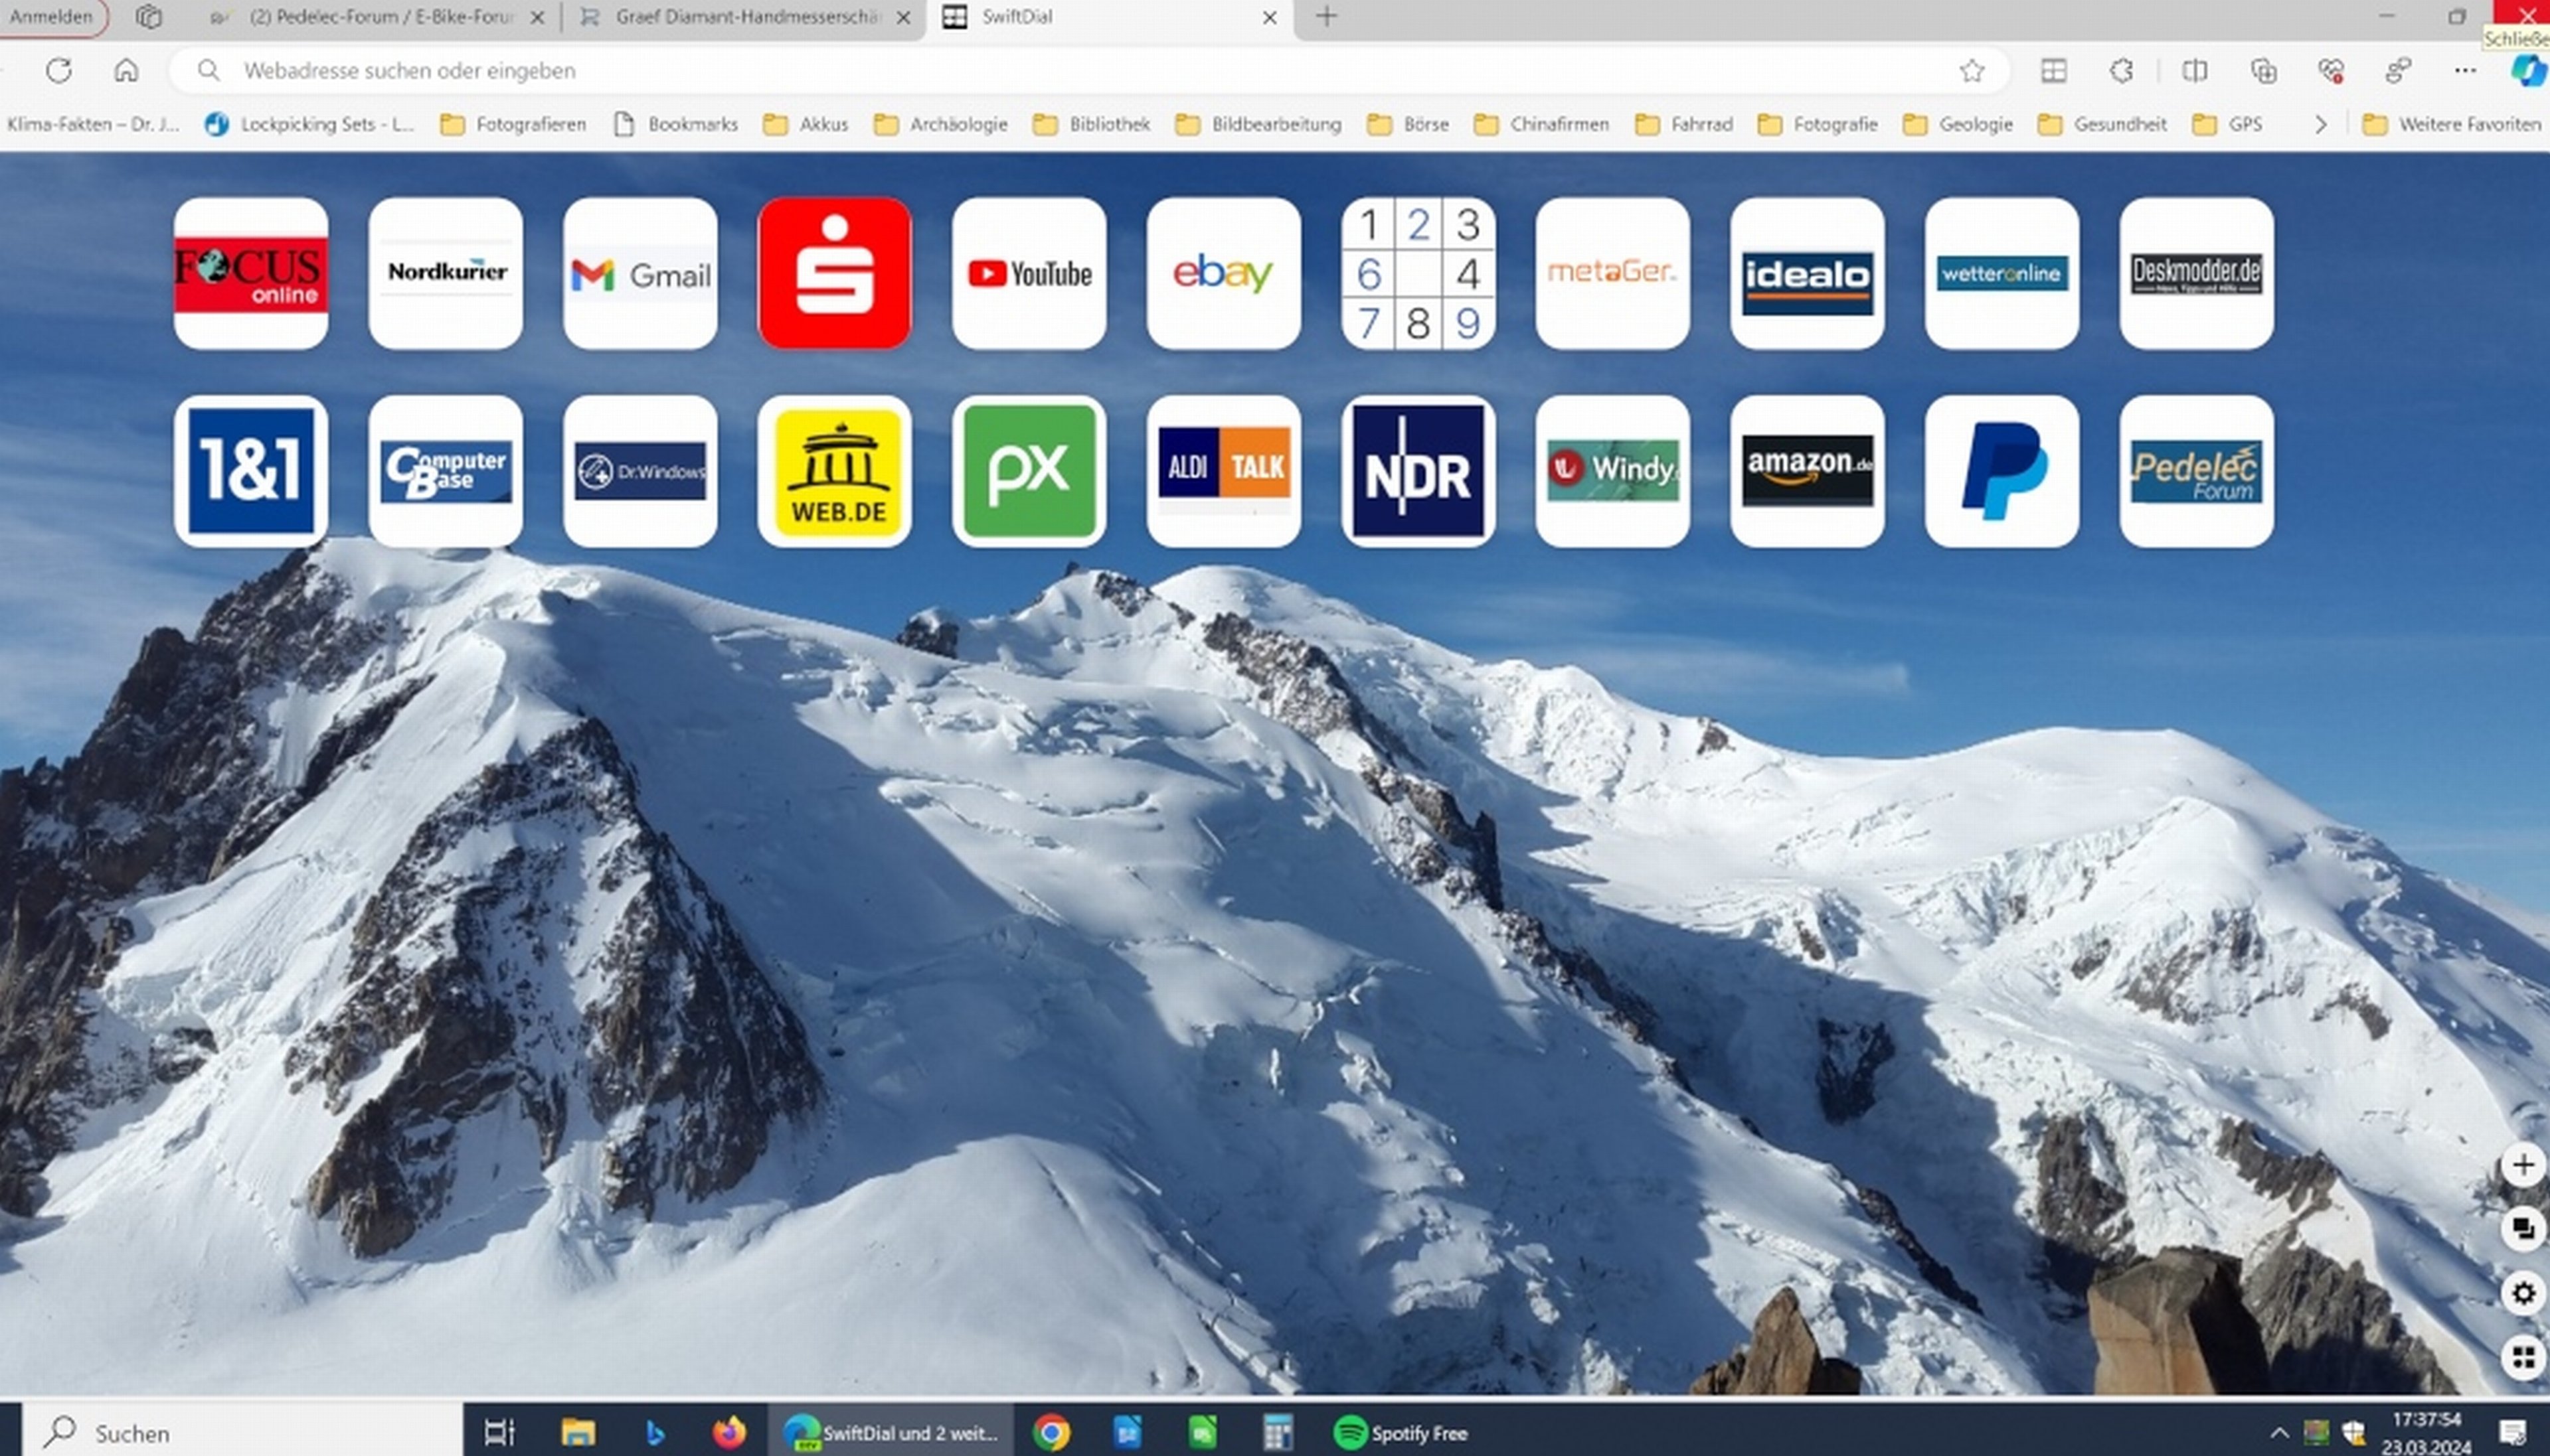Launch the PayPal dial tile
The height and width of the screenshot is (1456, 2550).
pyautogui.click(x=2001, y=471)
